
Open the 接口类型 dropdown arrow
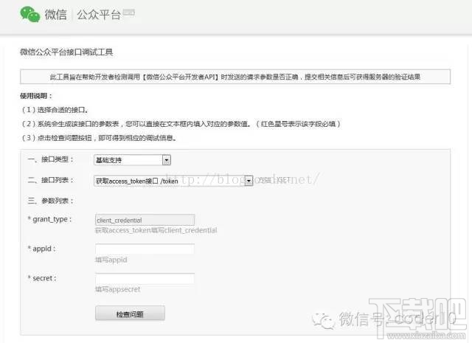tap(167, 160)
